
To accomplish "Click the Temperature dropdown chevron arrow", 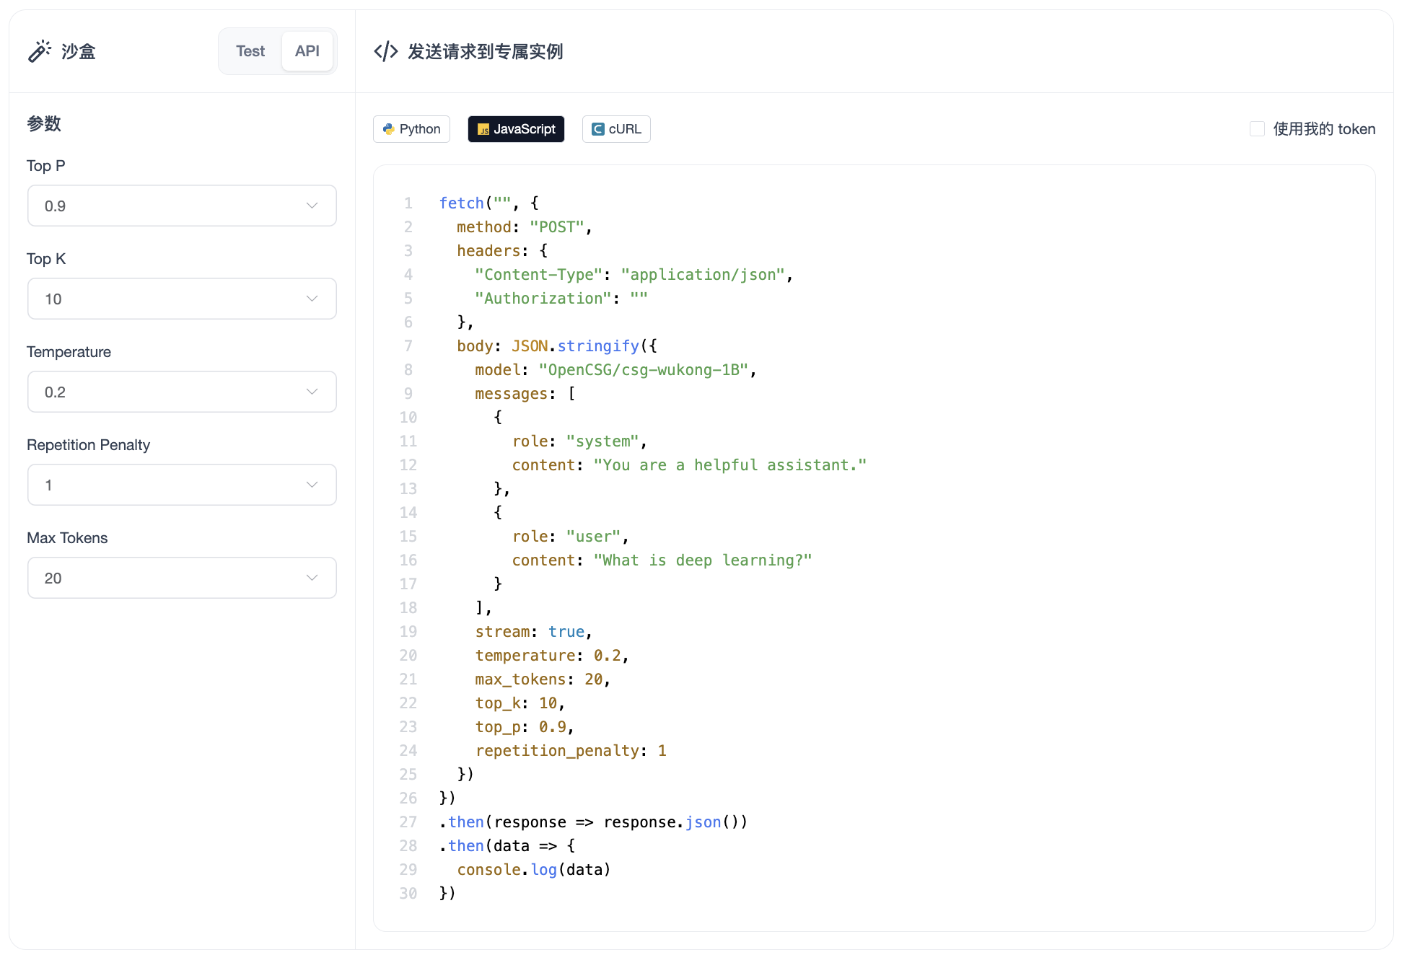I will (x=312, y=392).
